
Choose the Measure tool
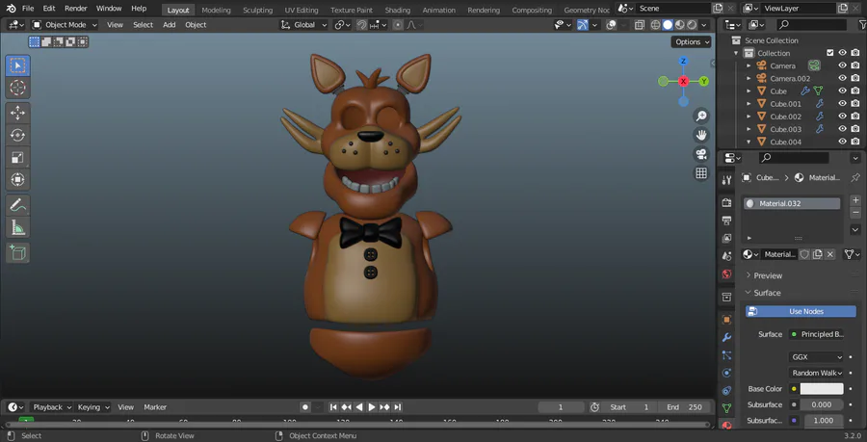coord(17,227)
